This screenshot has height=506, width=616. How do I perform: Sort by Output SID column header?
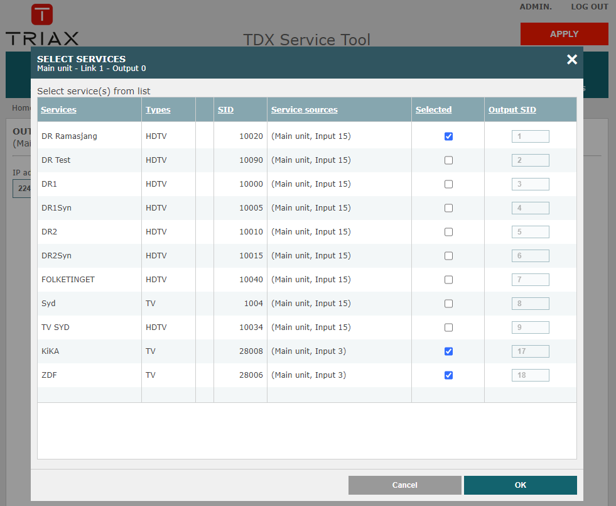(512, 110)
